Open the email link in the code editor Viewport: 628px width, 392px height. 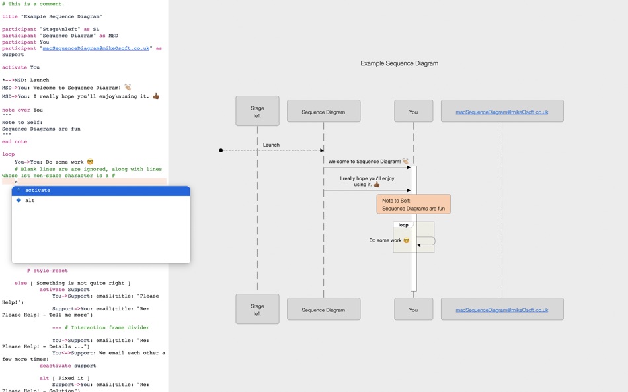(96, 48)
